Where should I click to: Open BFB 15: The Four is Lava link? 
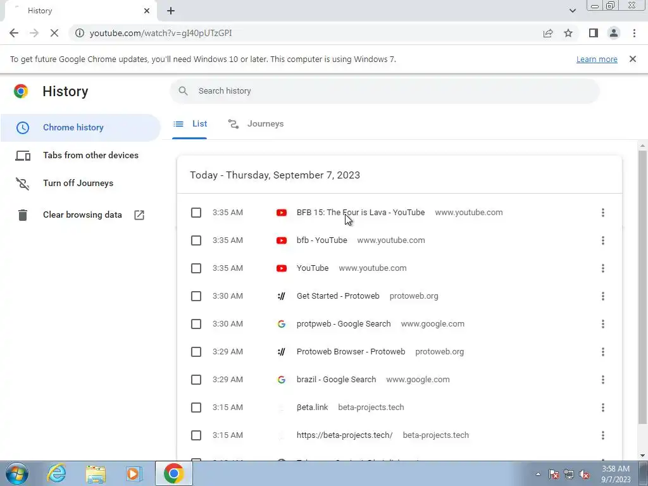point(360,213)
